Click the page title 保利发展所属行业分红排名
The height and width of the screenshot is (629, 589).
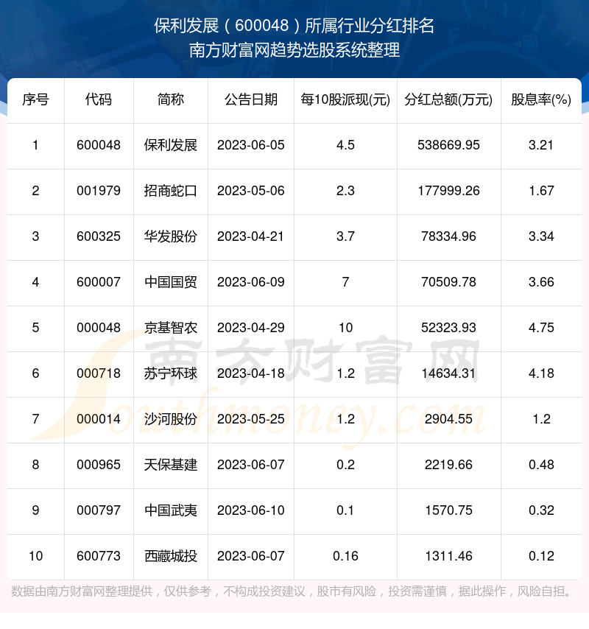[x=294, y=27]
